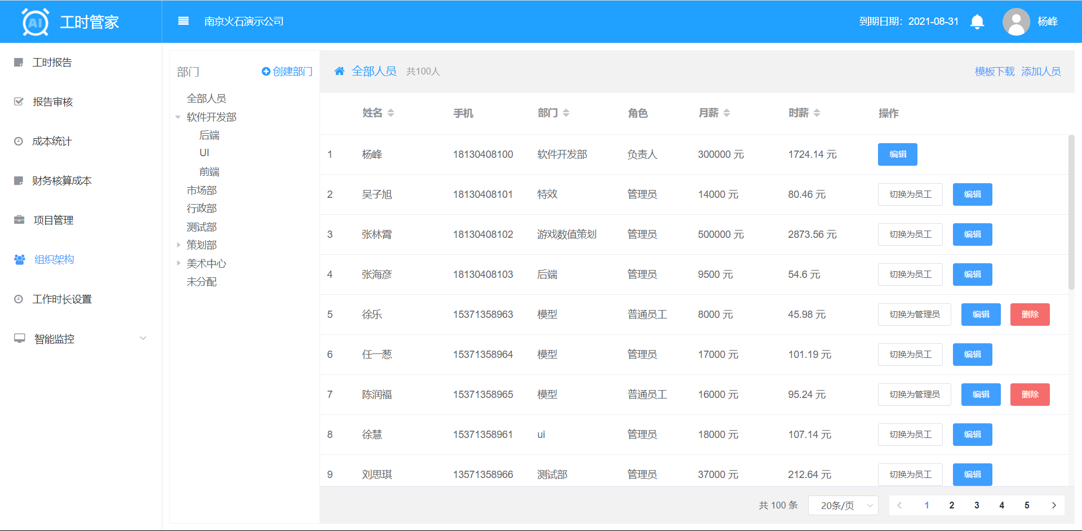Go to 项目管理 in the sidebar

[x=53, y=220]
